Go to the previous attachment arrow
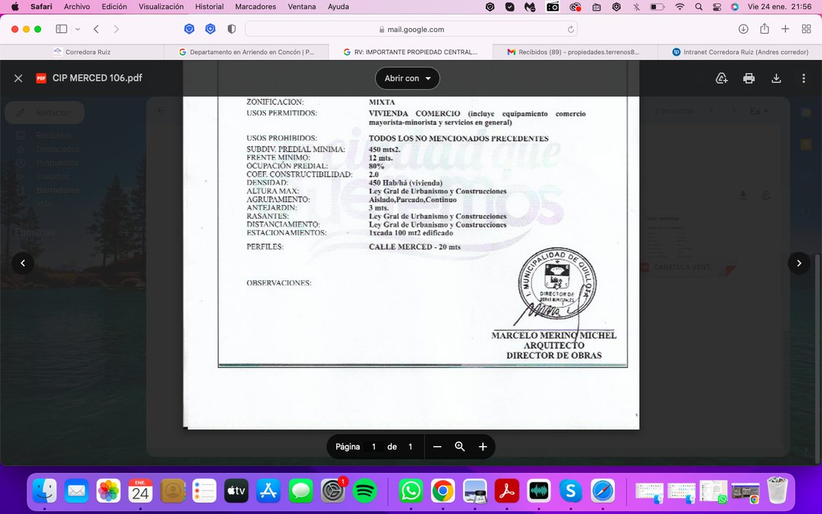The height and width of the screenshot is (514, 822). pyautogui.click(x=23, y=263)
